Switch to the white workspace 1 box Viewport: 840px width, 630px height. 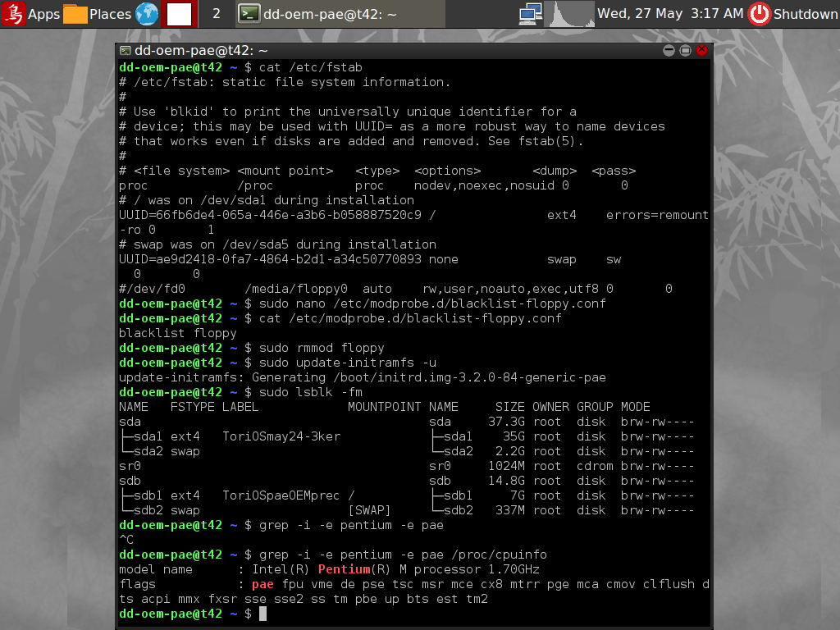179,14
